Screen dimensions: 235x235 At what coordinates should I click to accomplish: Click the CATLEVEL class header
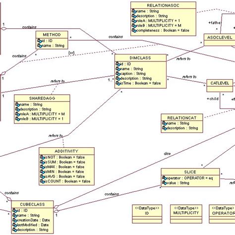point(220,83)
